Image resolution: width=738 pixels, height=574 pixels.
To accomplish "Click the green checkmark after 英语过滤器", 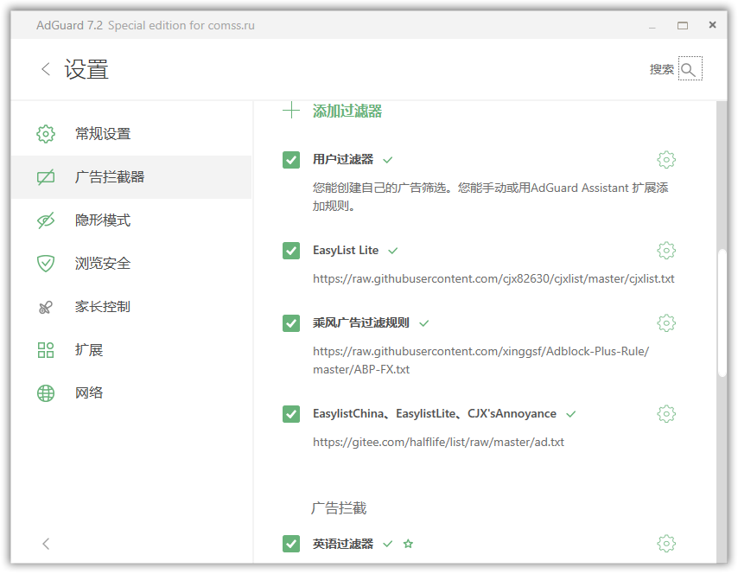I will [x=388, y=545].
